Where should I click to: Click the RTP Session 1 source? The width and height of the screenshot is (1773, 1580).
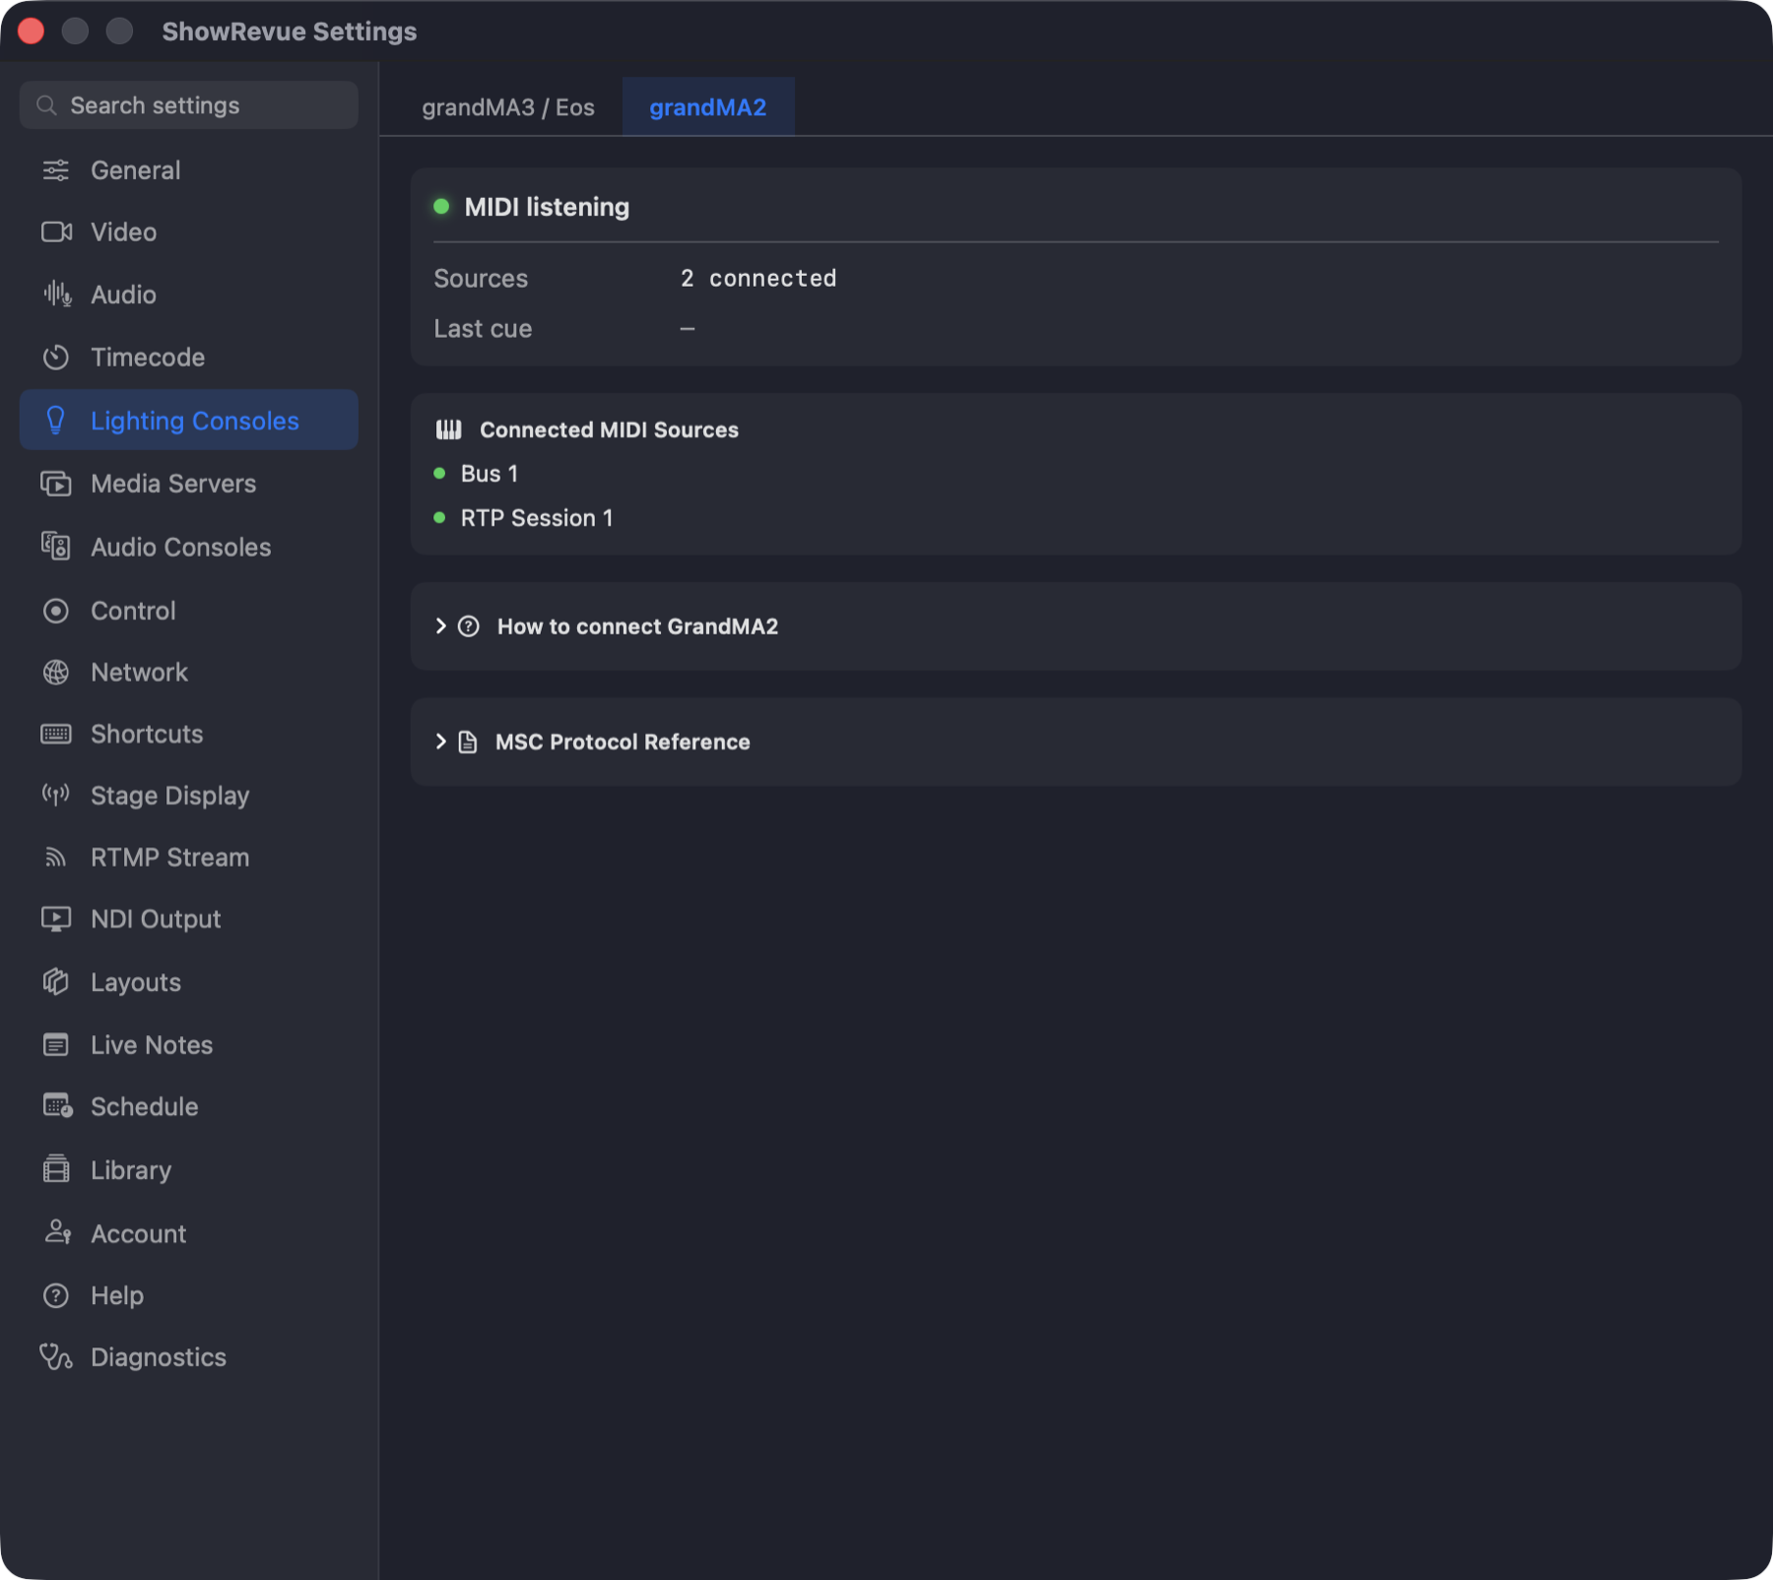(x=537, y=518)
